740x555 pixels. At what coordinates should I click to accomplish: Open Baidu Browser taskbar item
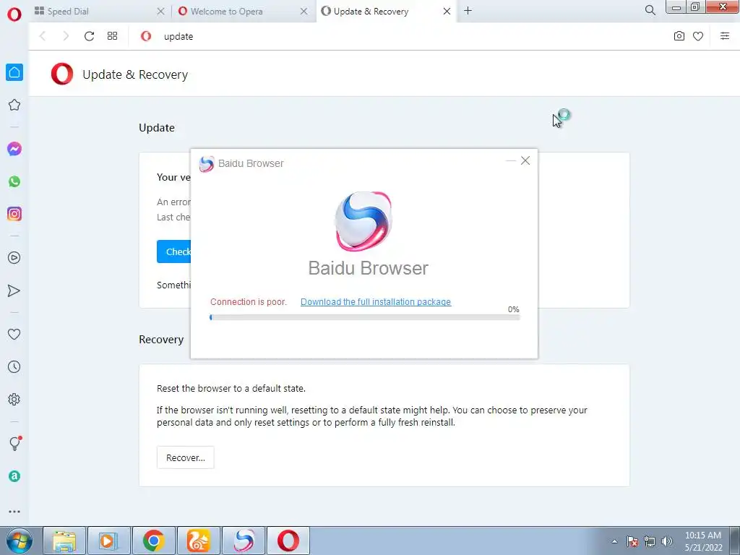[x=244, y=541]
